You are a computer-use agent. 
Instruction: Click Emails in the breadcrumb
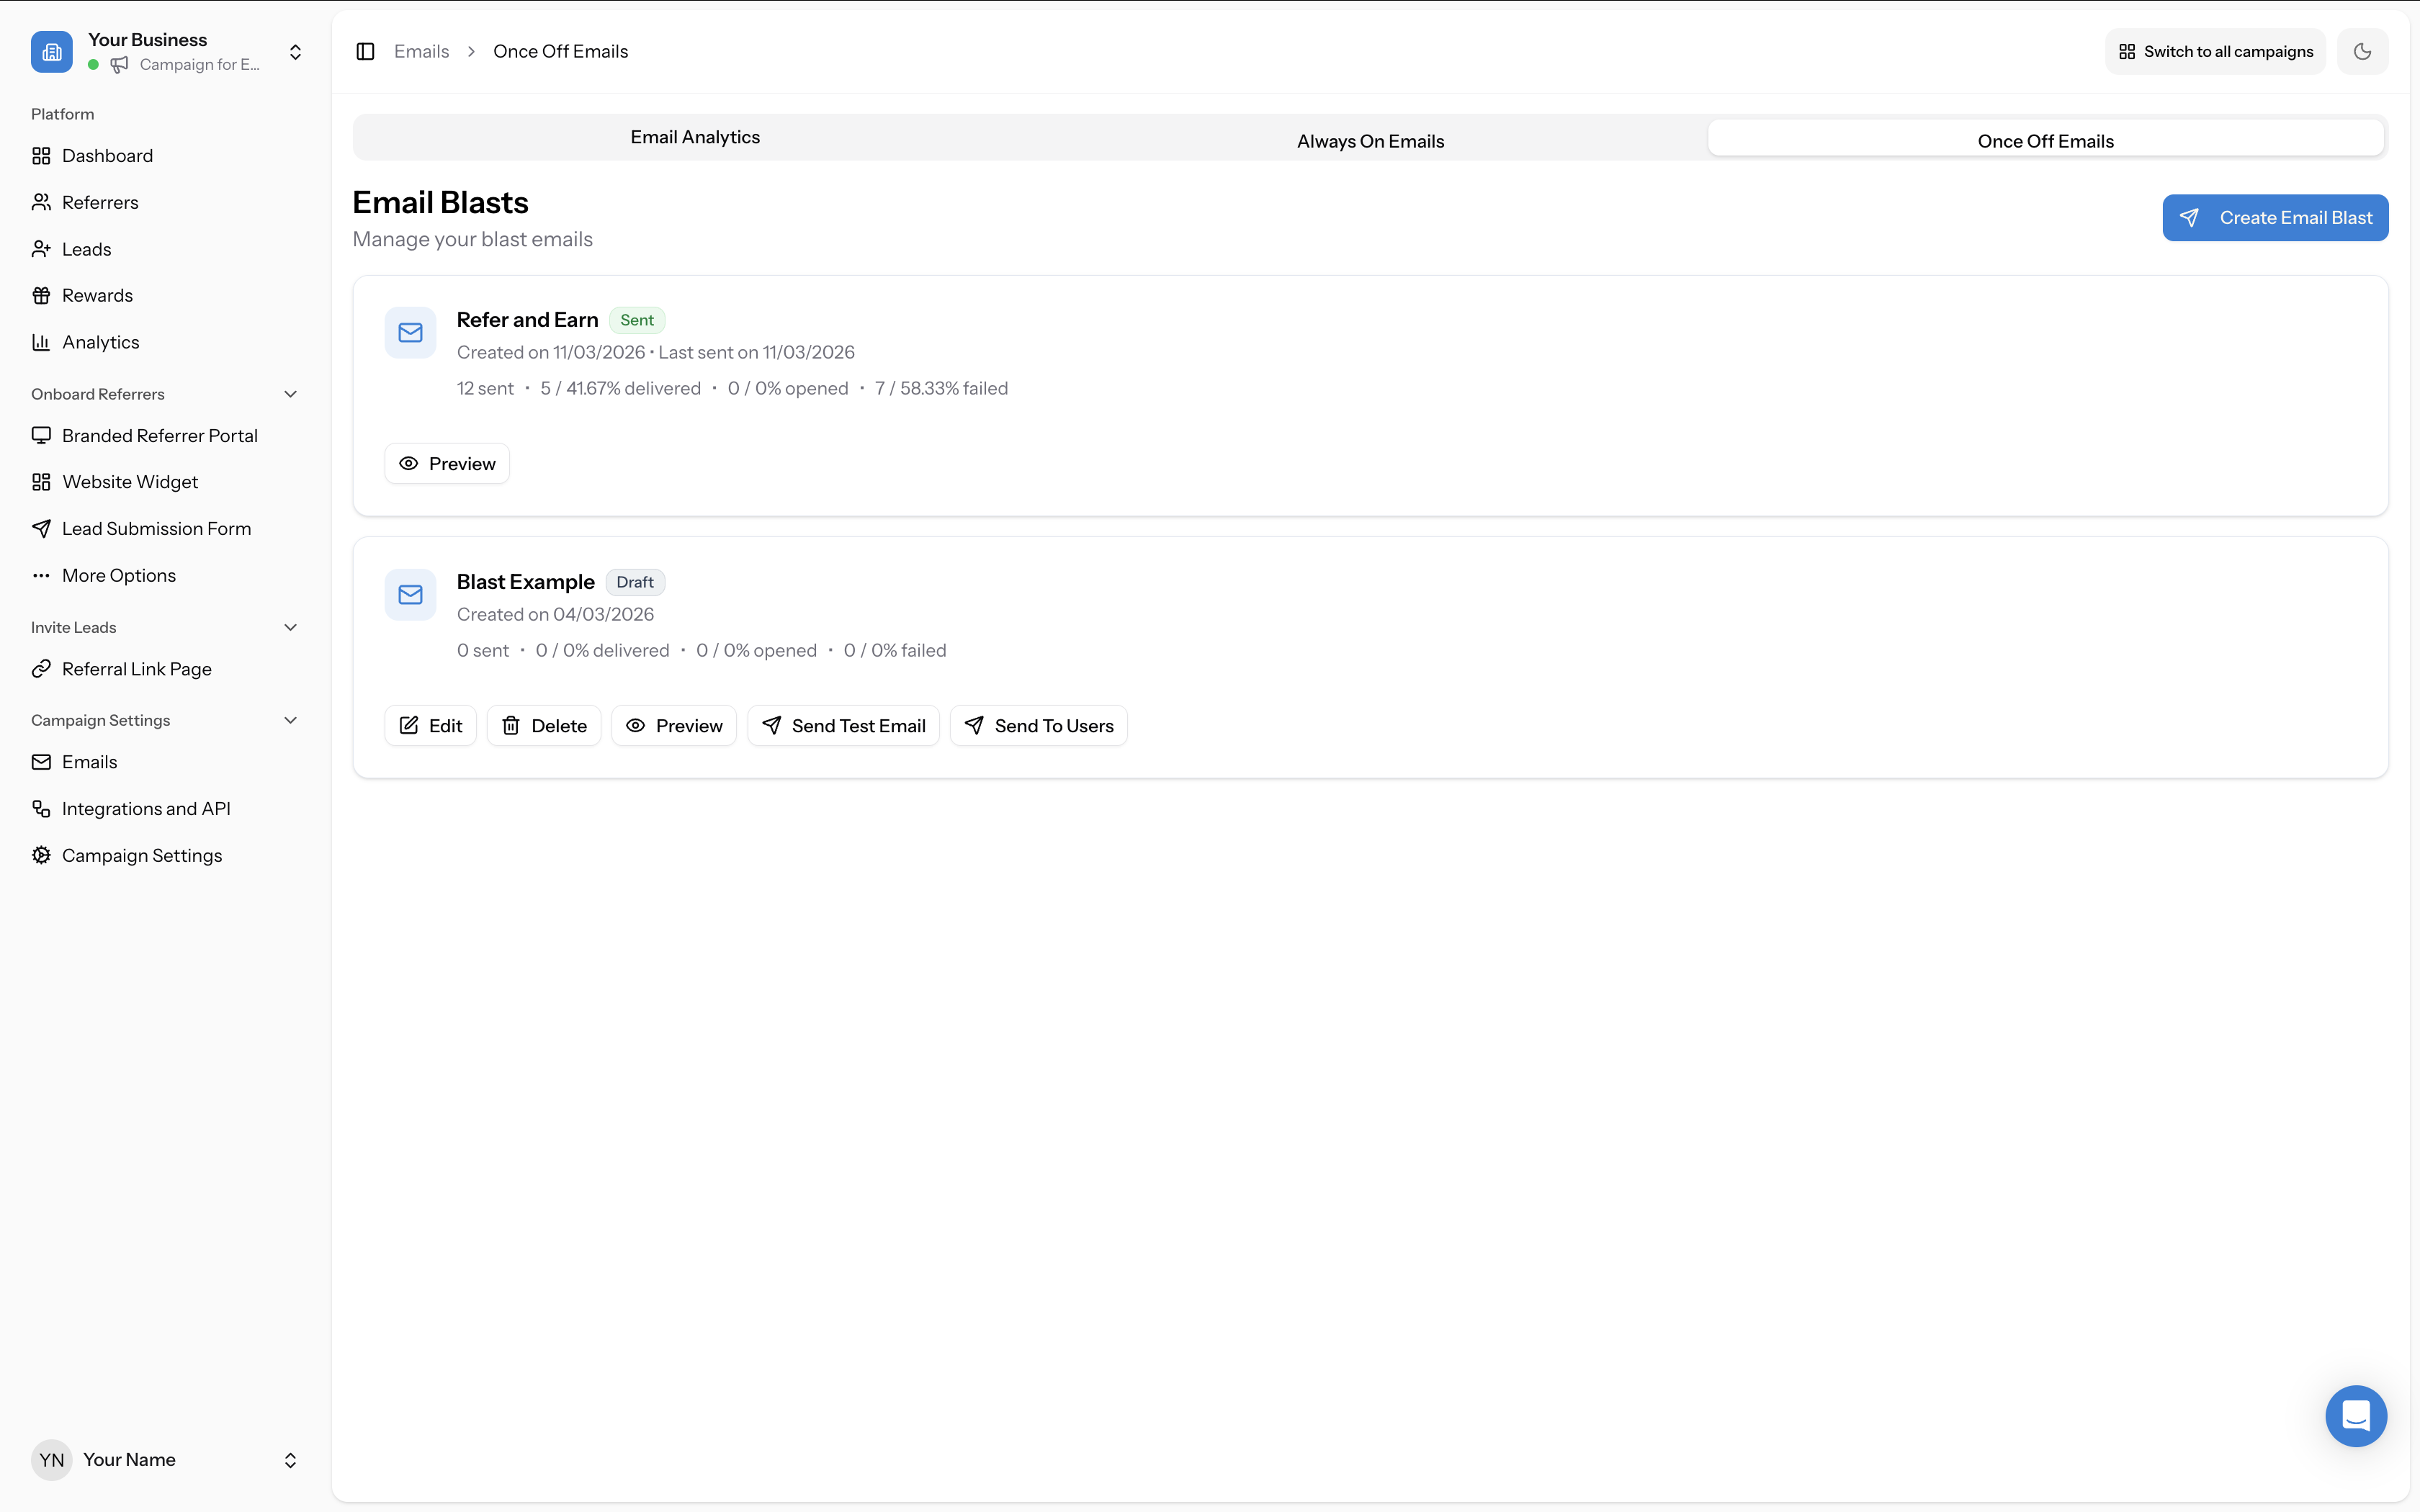tap(420, 51)
